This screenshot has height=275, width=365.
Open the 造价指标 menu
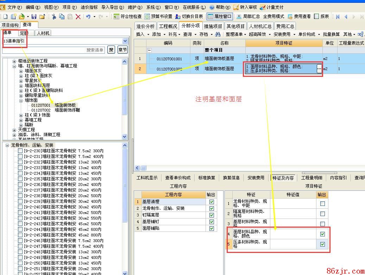pos(89,7)
